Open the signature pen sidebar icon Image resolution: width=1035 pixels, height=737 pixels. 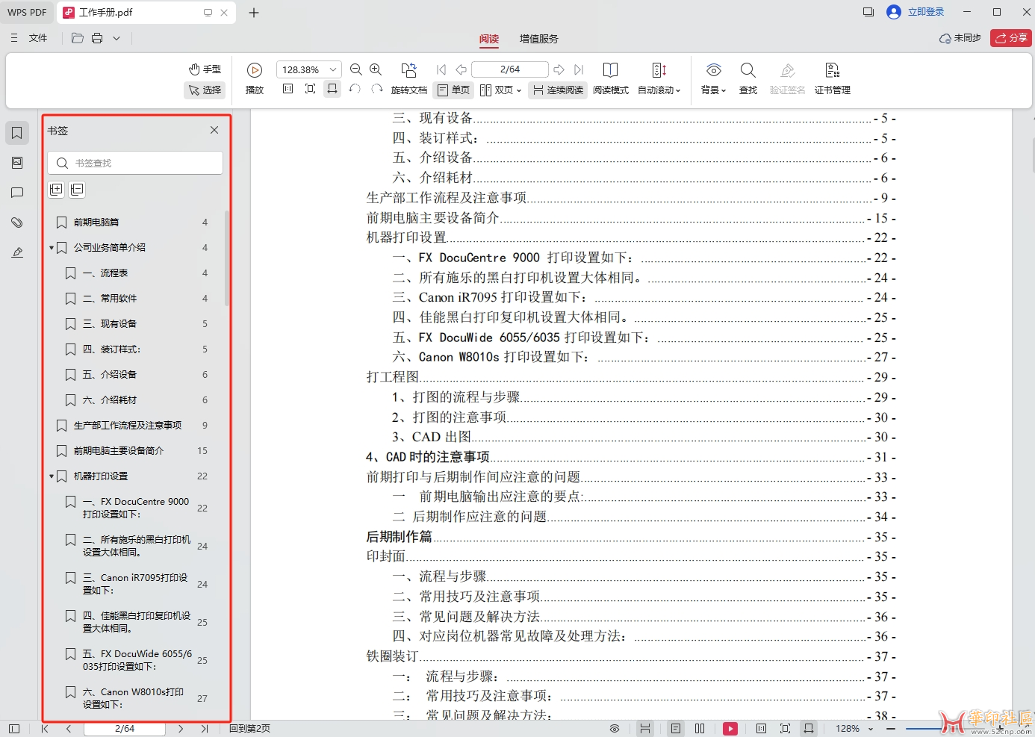coord(17,252)
